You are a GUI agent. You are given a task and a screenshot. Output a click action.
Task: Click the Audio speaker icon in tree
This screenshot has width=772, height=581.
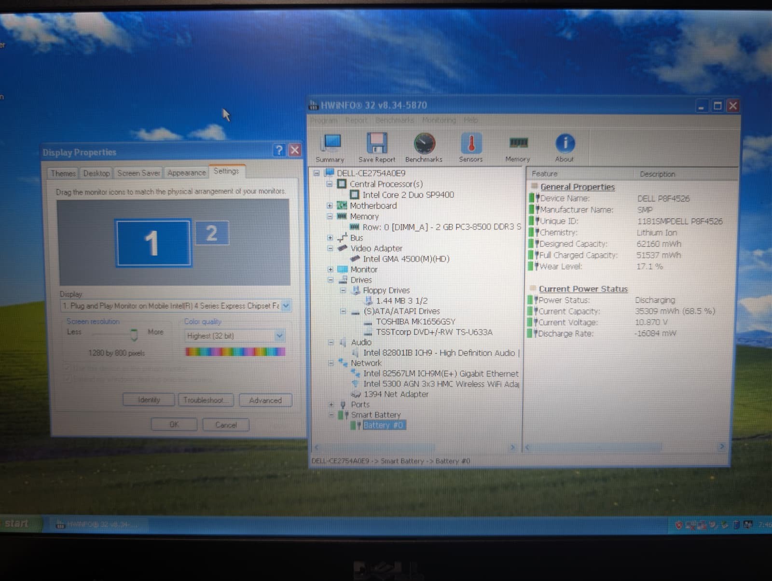click(x=343, y=342)
